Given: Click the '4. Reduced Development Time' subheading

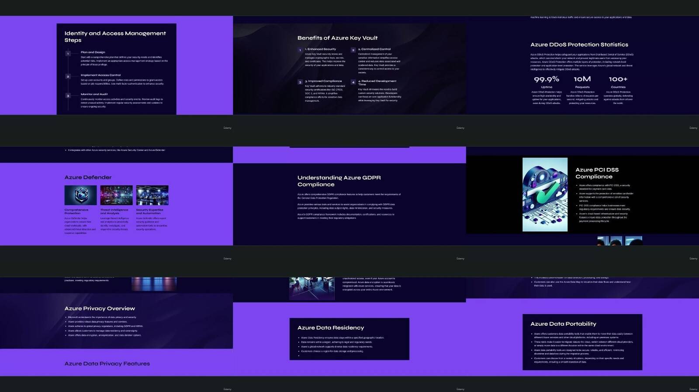Looking at the screenshot, I should pos(377,82).
